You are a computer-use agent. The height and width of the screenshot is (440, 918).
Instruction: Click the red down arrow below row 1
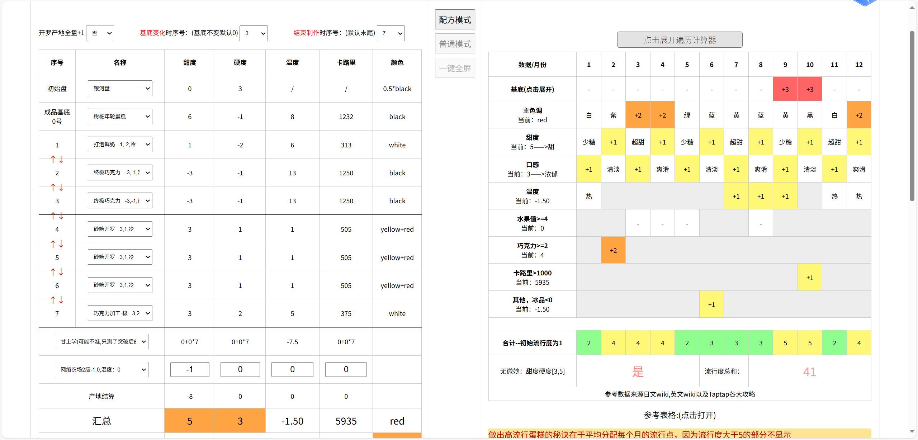click(61, 159)
